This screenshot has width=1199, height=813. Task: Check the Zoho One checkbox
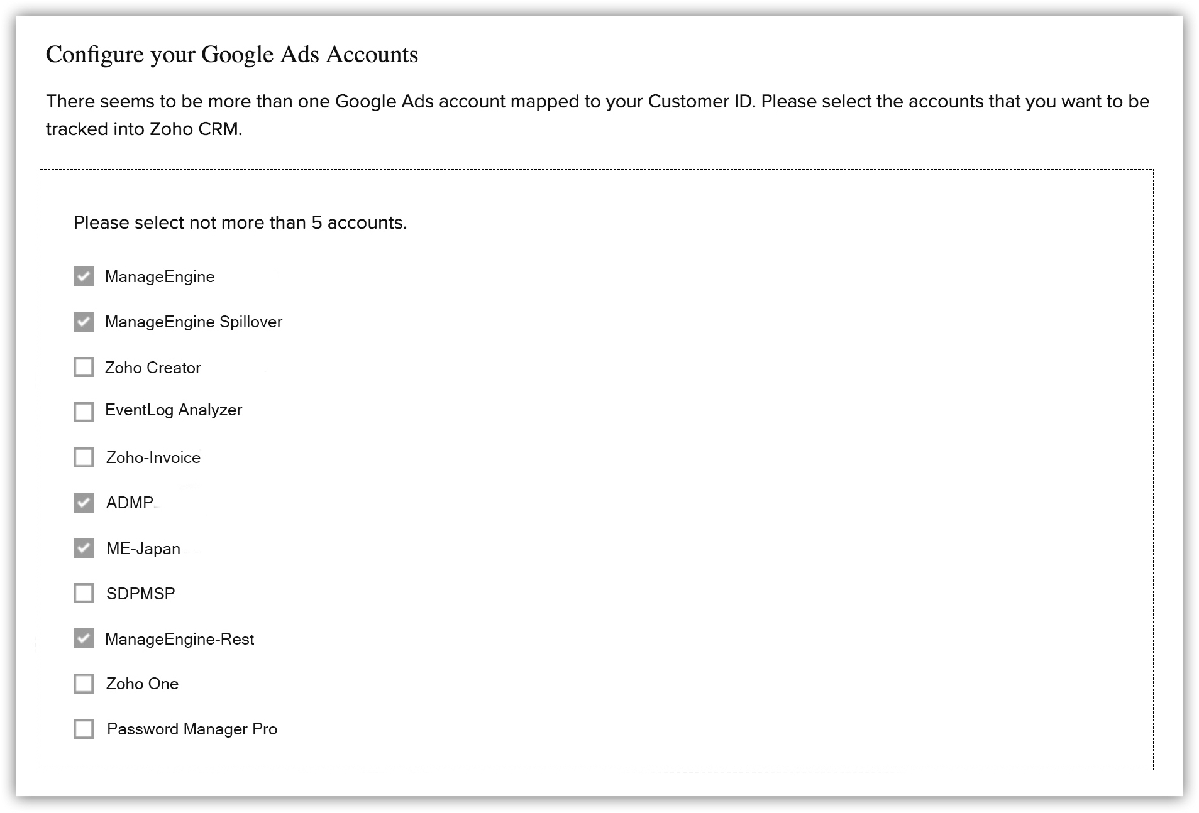[x=84, y=684]
